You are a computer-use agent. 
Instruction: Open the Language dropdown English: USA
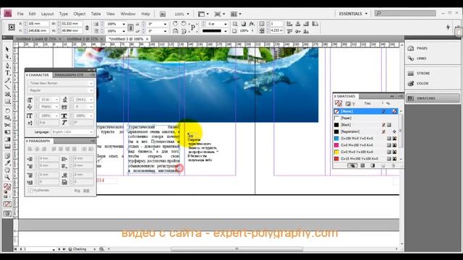point(72,132)
